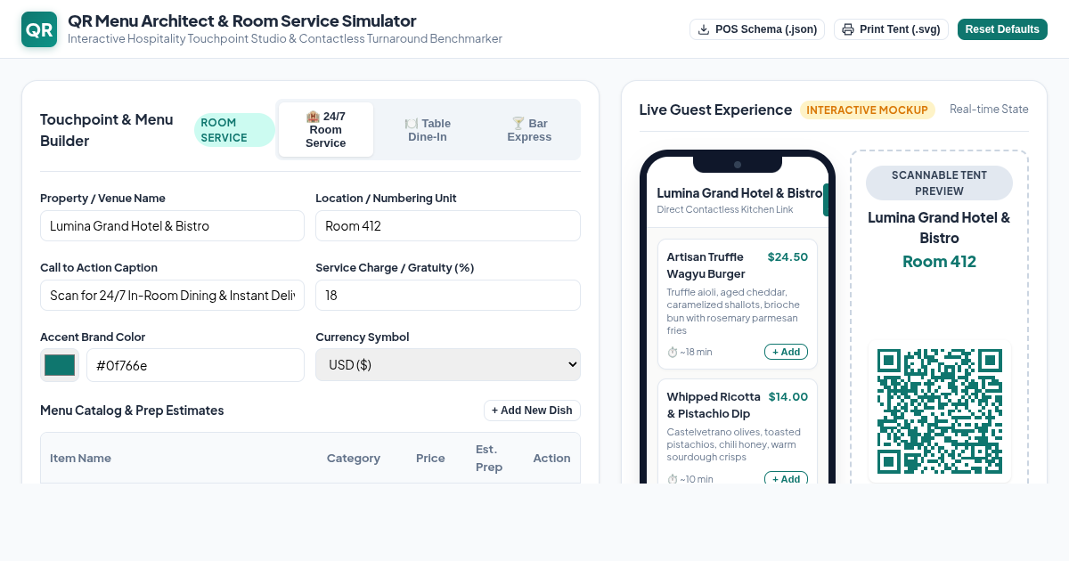Open the accent brand color swatch
Screen dimensions: 1069x561
pos(60,365)
